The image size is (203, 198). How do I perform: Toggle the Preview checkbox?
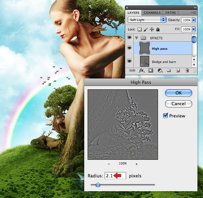pyautogui.click(x=165, y=115)
